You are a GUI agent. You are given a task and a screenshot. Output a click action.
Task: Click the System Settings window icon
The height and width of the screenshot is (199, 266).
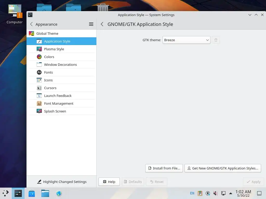[30, 15]
